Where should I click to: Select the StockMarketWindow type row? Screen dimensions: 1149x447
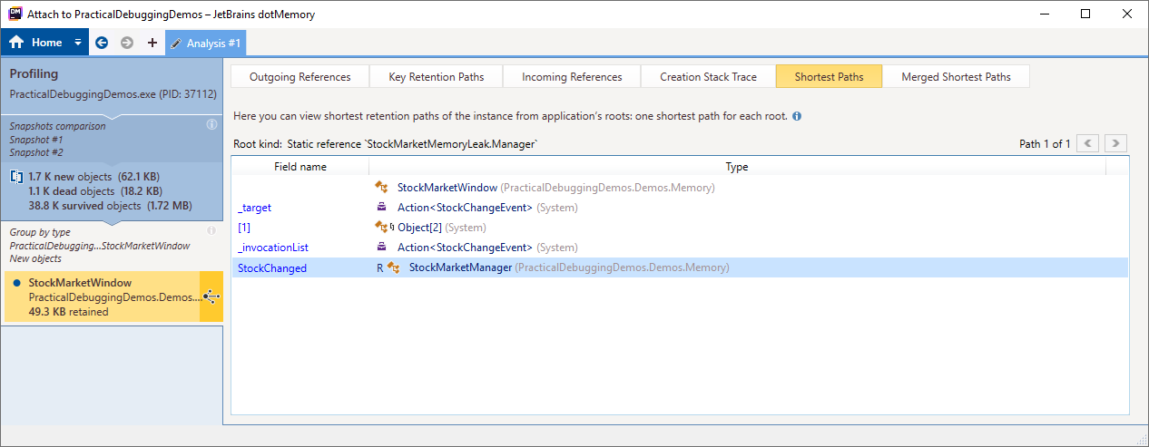(680, 188)
